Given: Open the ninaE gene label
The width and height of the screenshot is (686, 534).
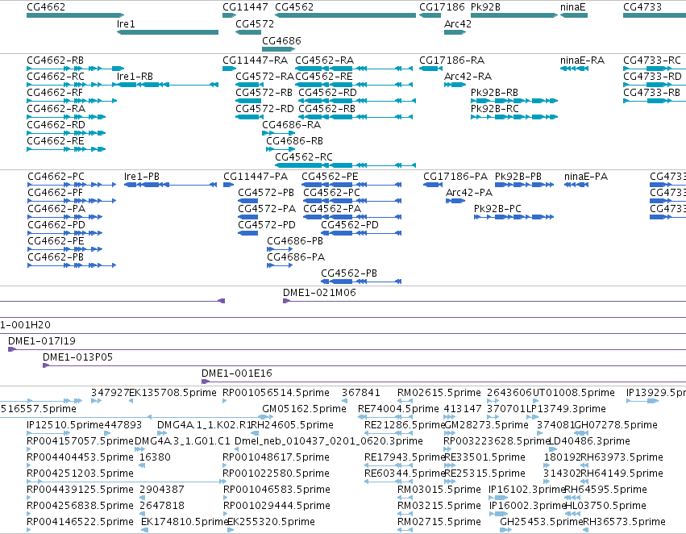Looking at the screenshot, I should (x=572, y=7).
